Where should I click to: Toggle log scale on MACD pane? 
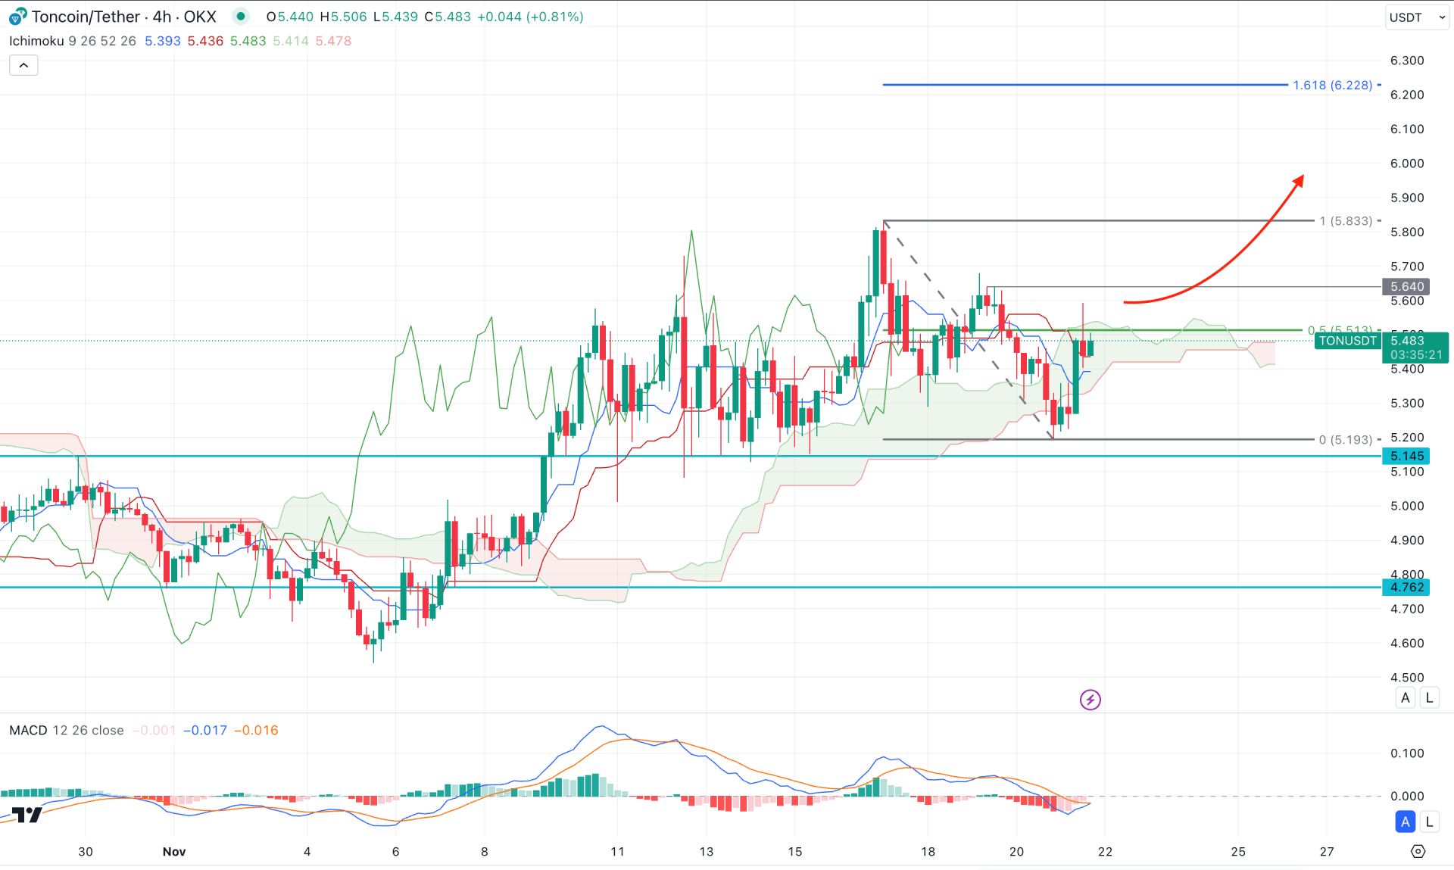tap(1429, 822)
